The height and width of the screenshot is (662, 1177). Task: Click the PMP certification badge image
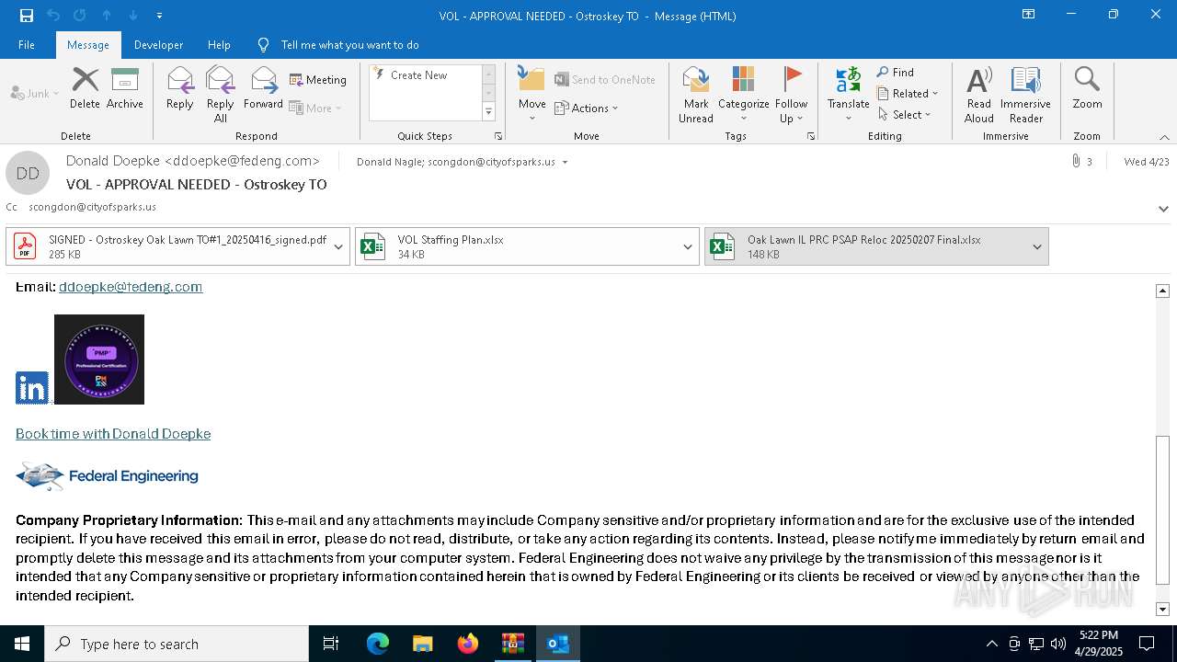coord(99,360)
